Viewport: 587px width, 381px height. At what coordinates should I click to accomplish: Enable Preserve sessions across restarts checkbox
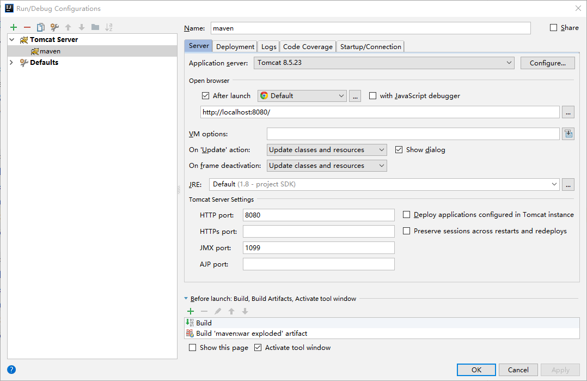pyautogui.click(x=407, y=231)
